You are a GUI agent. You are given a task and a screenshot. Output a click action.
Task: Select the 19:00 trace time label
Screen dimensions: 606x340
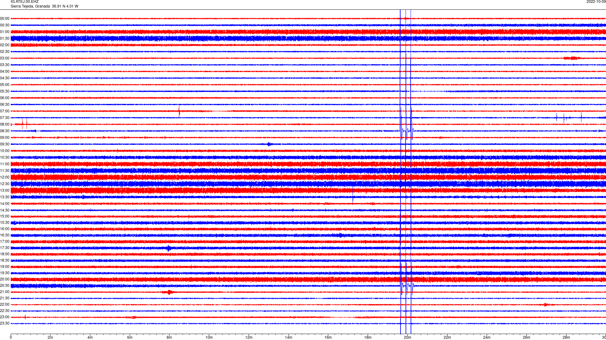(x=5, y=267)
